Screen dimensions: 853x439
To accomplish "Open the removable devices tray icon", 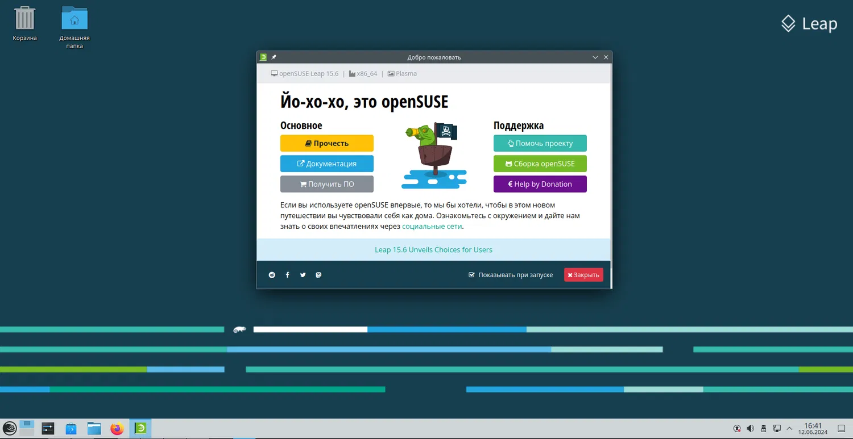I will [x=764, y=428].
